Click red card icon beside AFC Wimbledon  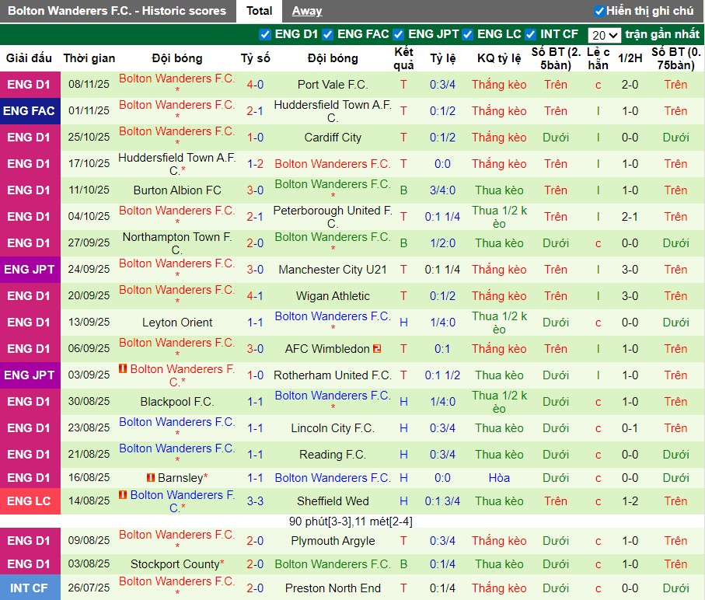(377, 349)
